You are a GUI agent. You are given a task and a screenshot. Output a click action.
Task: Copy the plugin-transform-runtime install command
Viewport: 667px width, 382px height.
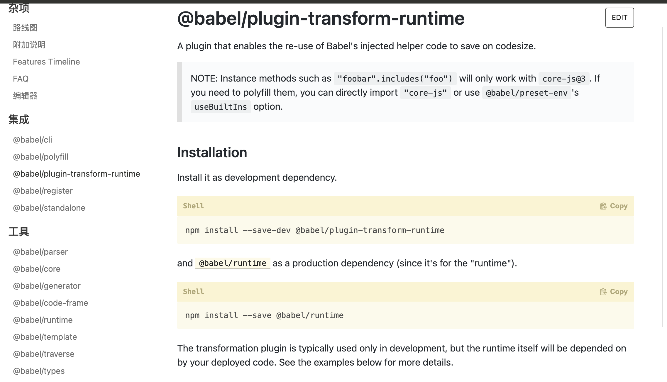pyautogui.click(x=614, y=206)
